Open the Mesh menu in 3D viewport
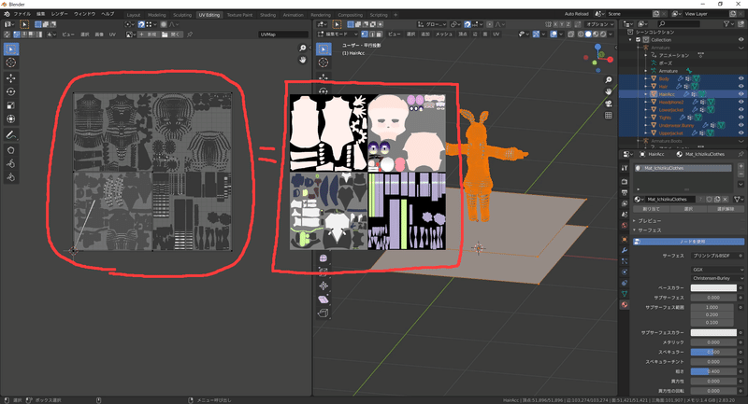 [x=443, y=35]
